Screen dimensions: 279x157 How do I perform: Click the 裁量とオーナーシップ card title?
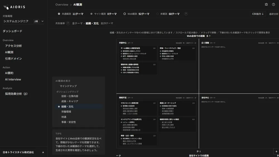pyautogui.click(x=168, y=103)
